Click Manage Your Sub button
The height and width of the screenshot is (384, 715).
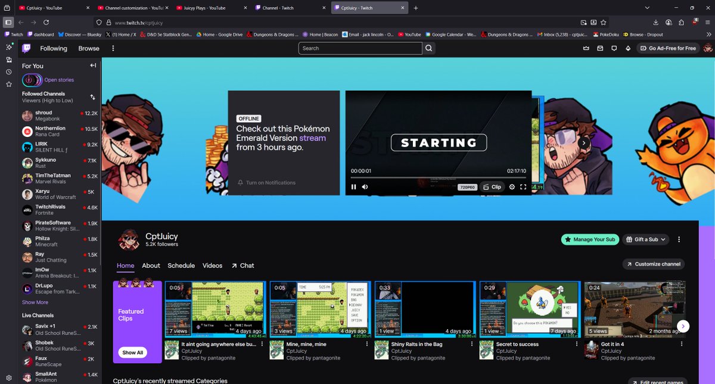(x=590, y=239)
